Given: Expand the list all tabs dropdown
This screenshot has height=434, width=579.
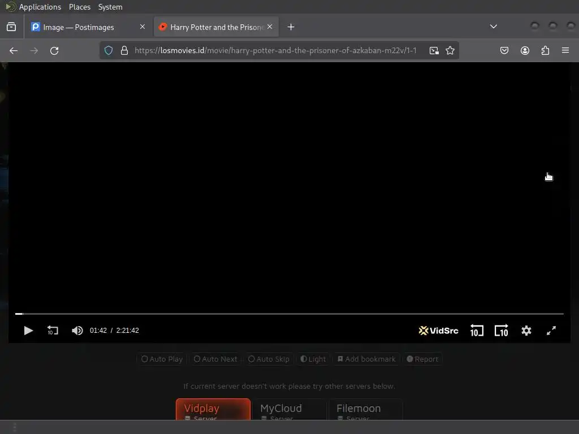Looking at the screenshot, I should point(493,27).
